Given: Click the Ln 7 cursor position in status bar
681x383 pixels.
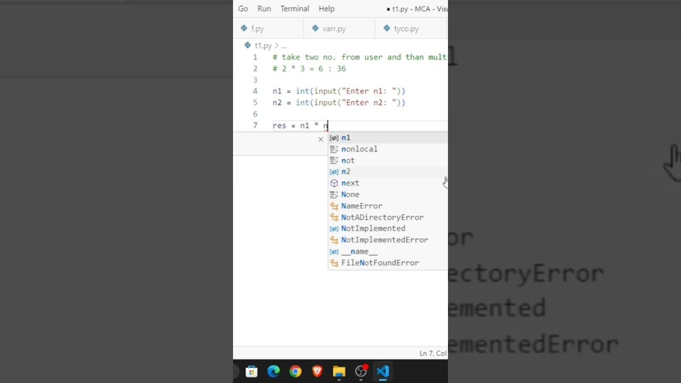Looking at the screenshot, I should click(433, 353).
